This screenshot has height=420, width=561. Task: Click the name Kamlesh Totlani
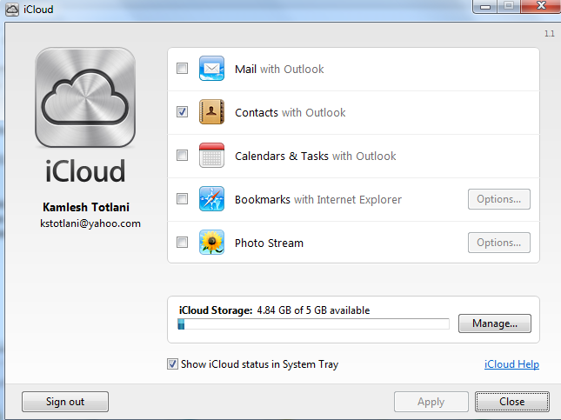coord(86,207)
